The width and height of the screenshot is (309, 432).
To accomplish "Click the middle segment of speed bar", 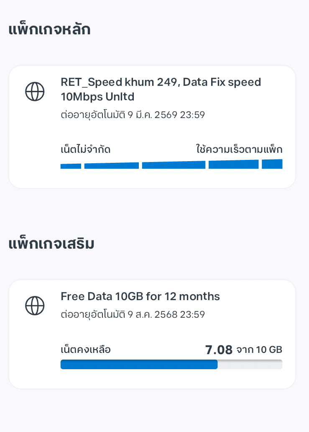I will 174,165.
